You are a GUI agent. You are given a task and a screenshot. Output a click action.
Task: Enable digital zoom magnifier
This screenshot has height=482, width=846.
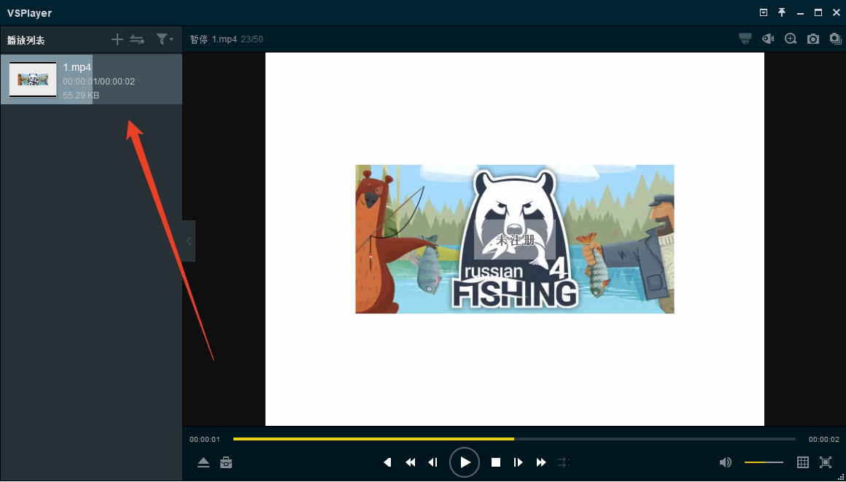791,39
